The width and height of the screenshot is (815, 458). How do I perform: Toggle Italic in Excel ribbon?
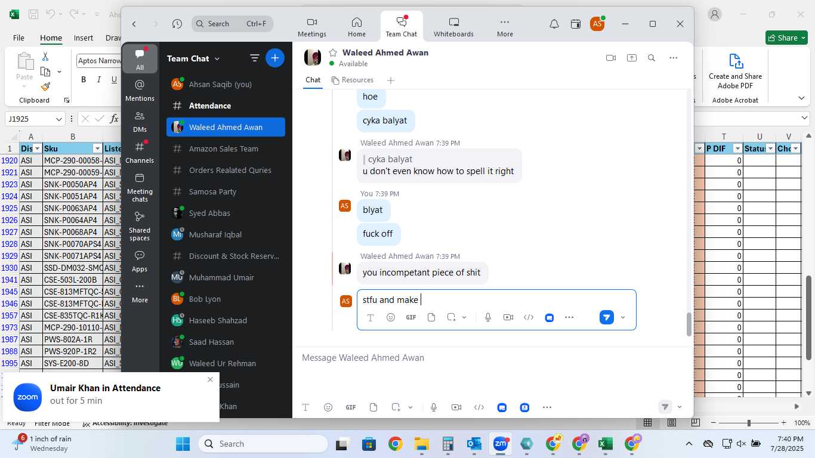click(99, 79)
